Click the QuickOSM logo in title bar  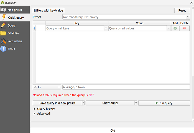point(2,3)
